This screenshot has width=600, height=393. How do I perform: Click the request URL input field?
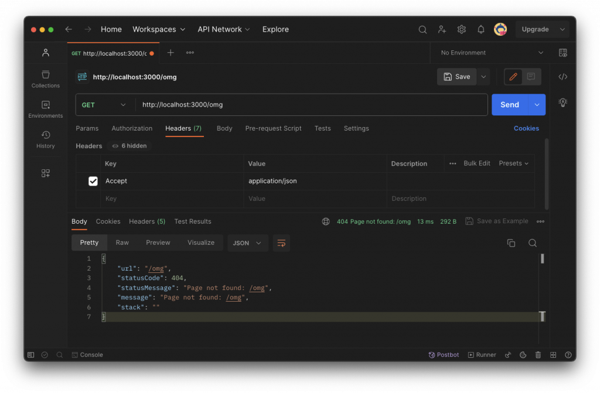tap(311, 105)
